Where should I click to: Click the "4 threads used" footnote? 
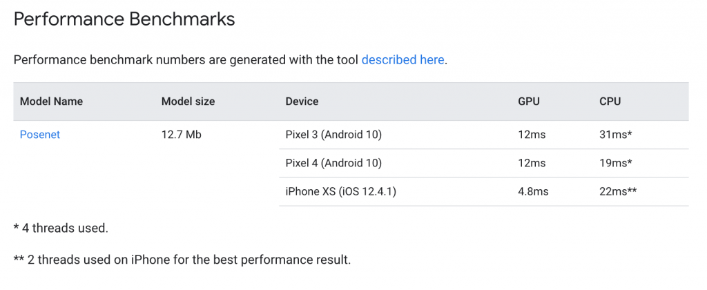tap(61, 227)
